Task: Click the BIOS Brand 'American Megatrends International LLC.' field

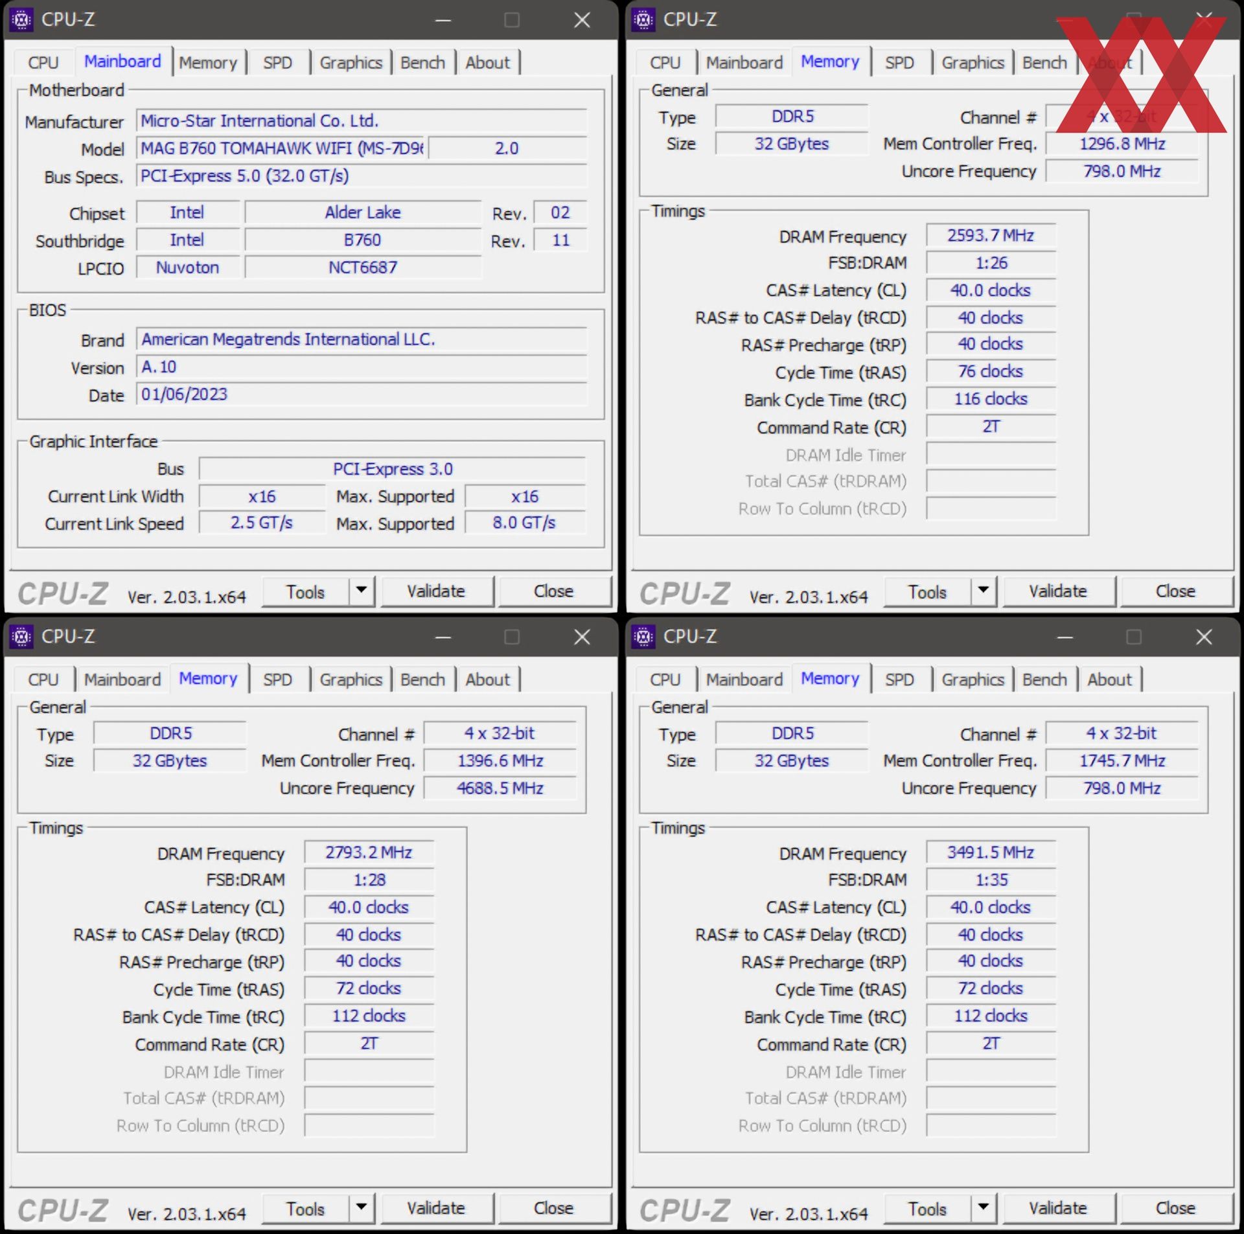Action: [x=362, y=339]
